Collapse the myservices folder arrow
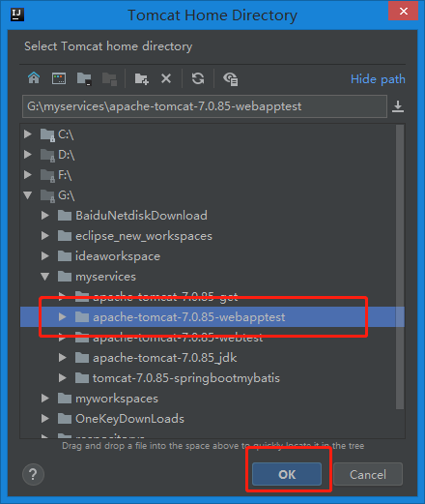This screenshot has width=425, height=504. (45, 277)
